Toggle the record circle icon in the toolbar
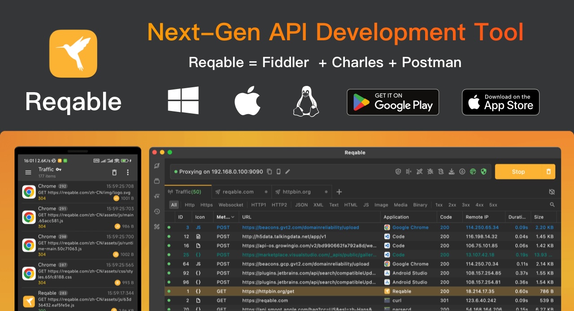The image size is (574, 311). 462,171
